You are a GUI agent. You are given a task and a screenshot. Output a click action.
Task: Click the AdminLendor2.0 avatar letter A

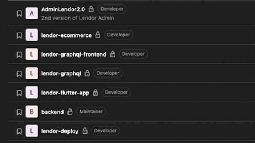[32, 13]
